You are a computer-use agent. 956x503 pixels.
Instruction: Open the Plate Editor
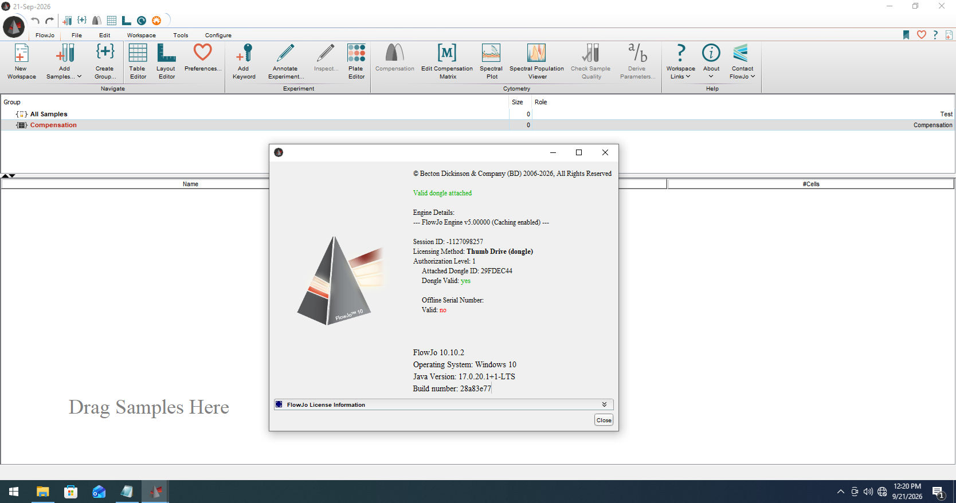tap(356, 61)
